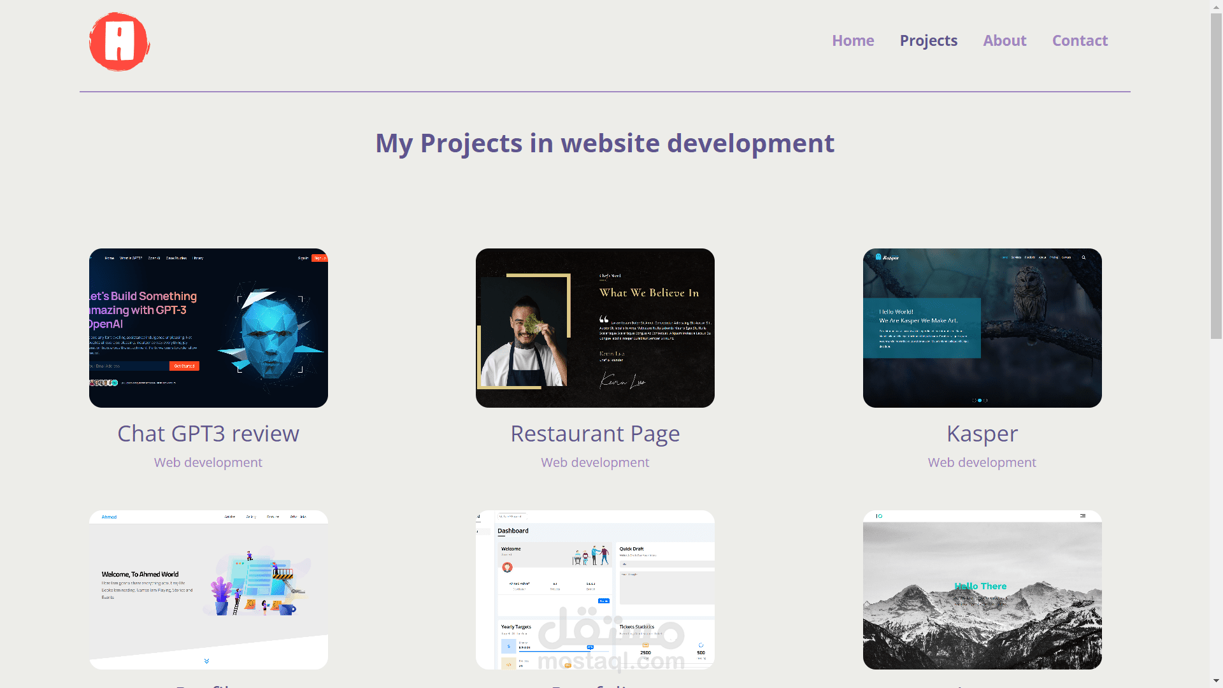Click the hamburger menu icon in mountain thumbnail
The height and width of the screenshot is (688, 1223).
[1082, 516]
